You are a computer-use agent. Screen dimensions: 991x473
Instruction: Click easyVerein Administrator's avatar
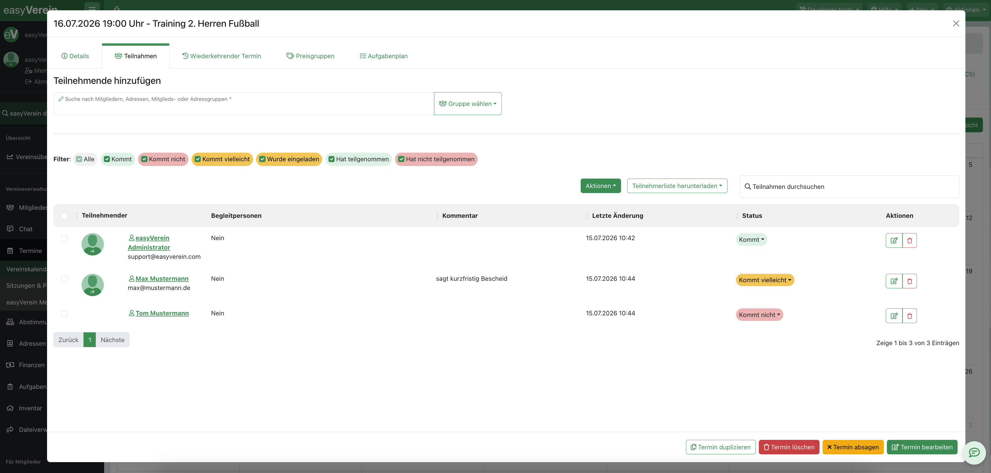(x=93, y=244)
